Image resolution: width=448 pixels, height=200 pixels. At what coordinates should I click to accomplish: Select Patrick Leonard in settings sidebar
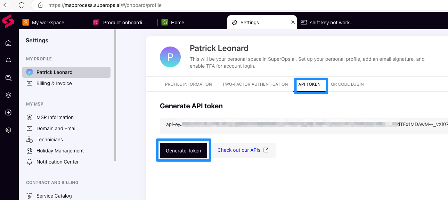click(66, 72)
